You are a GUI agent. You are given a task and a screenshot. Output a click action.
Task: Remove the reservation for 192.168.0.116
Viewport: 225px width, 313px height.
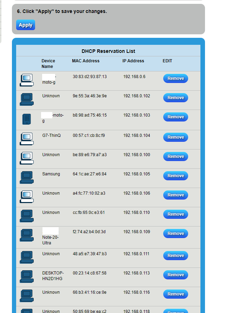tap(176, 294)
